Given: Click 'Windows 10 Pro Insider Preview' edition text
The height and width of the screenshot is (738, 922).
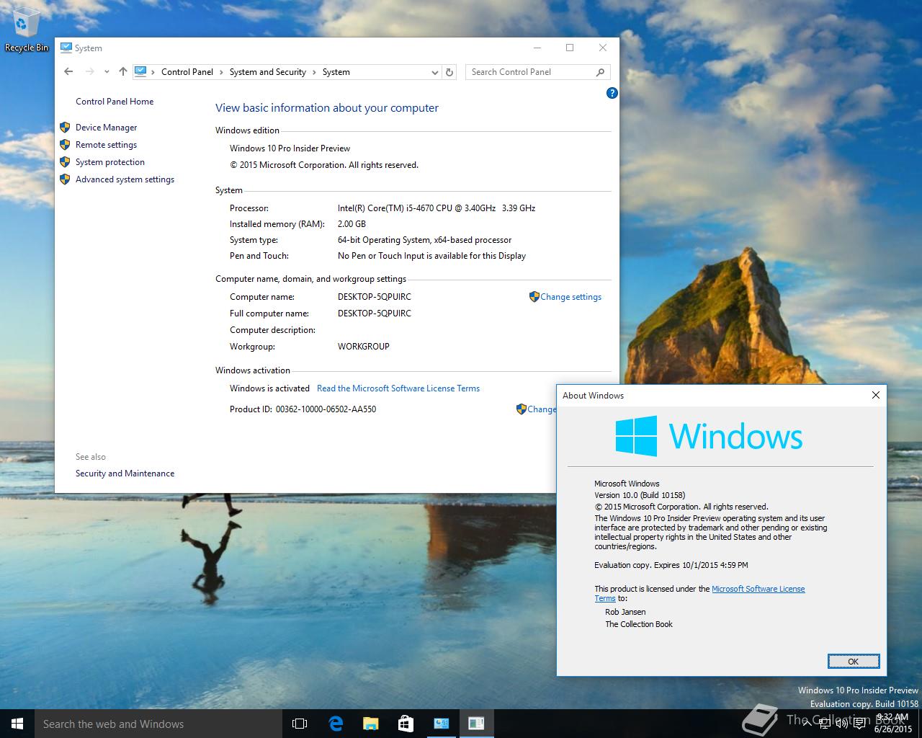Looking at the screenshot, I should 290,148.
